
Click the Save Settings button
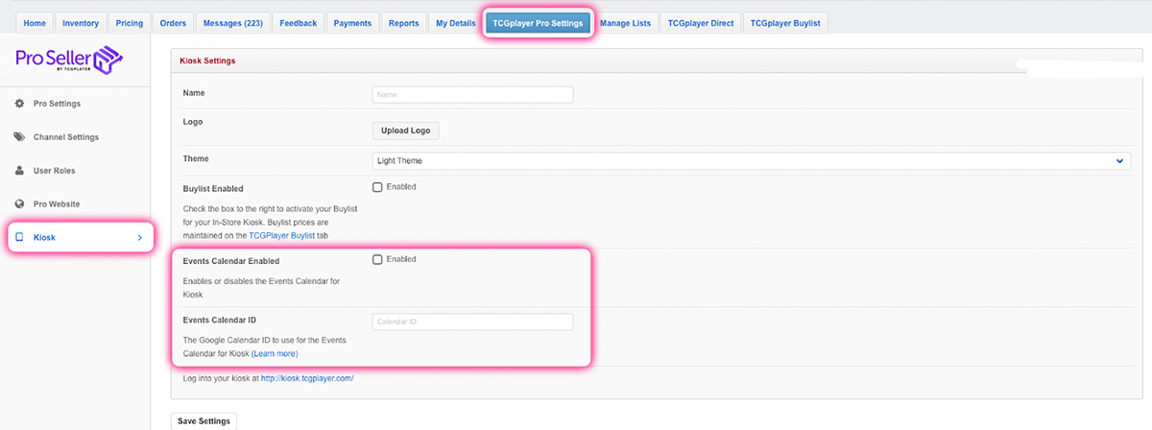(x=203, y=421)
